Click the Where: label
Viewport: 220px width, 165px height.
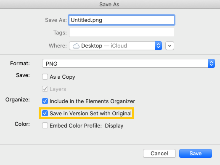point(58,45)
